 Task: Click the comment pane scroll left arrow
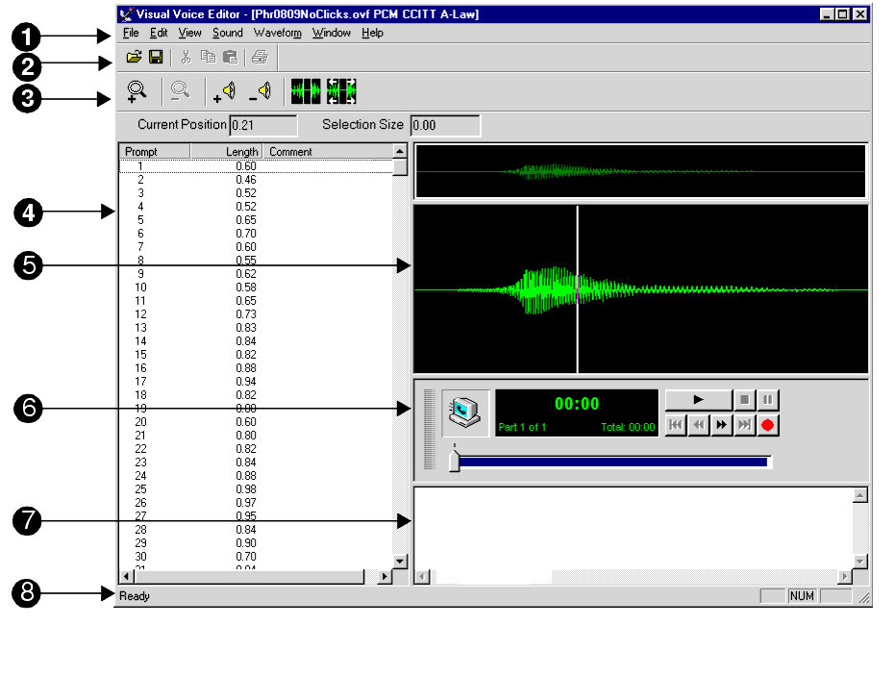click(422, 577)
